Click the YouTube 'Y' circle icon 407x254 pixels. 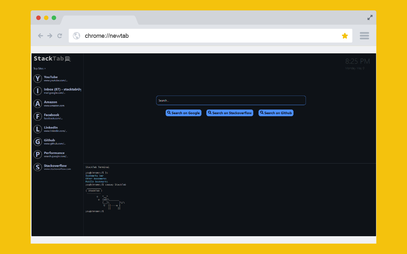coord(38,78)
